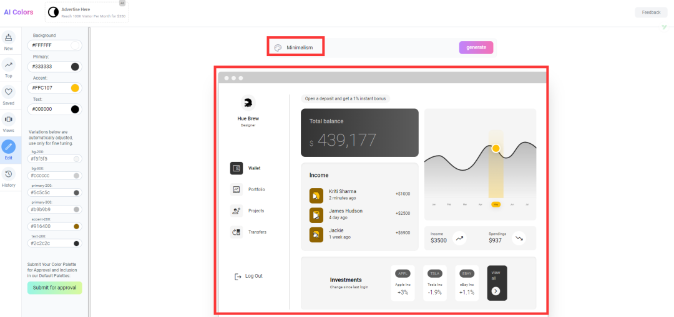The width and height of the screenshot is (674, 317).
Task: Click the Hue Brew profile avatar
Action: click(248, 103)
